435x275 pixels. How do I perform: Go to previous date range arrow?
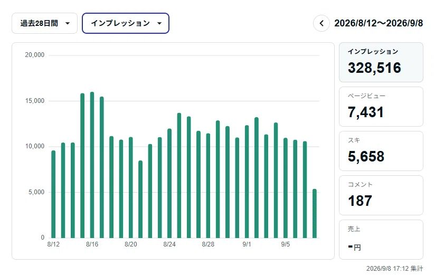321,23
